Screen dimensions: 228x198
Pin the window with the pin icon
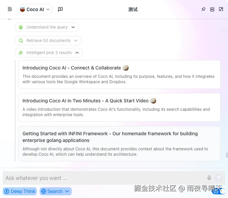coord(204,9)
